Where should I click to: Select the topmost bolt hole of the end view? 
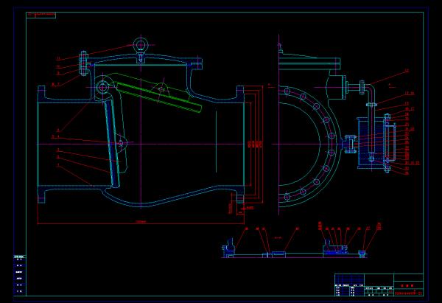click(287, 91)
